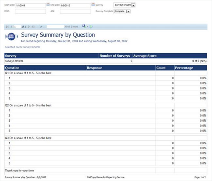Click back to parent report arrow
The image size is (212, 181).
tap(41, 26)
